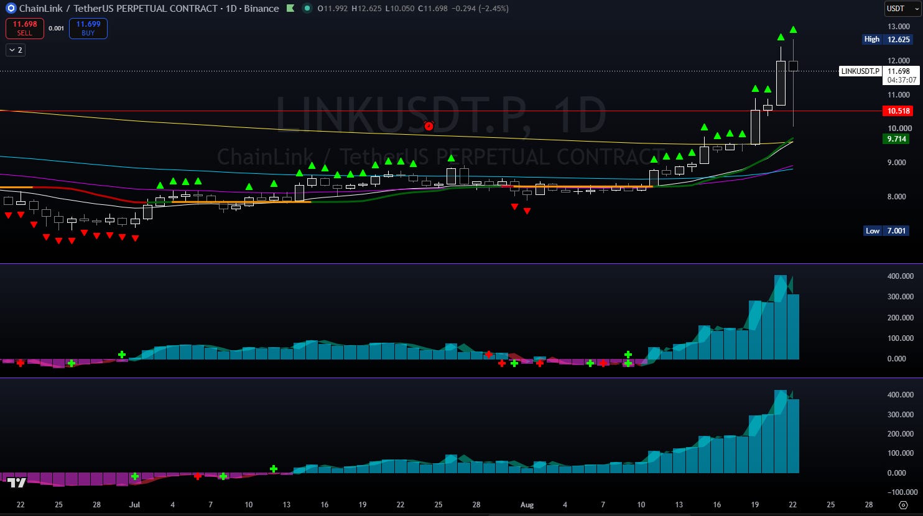Click the red 10.518 alert price label

point(898,111)
